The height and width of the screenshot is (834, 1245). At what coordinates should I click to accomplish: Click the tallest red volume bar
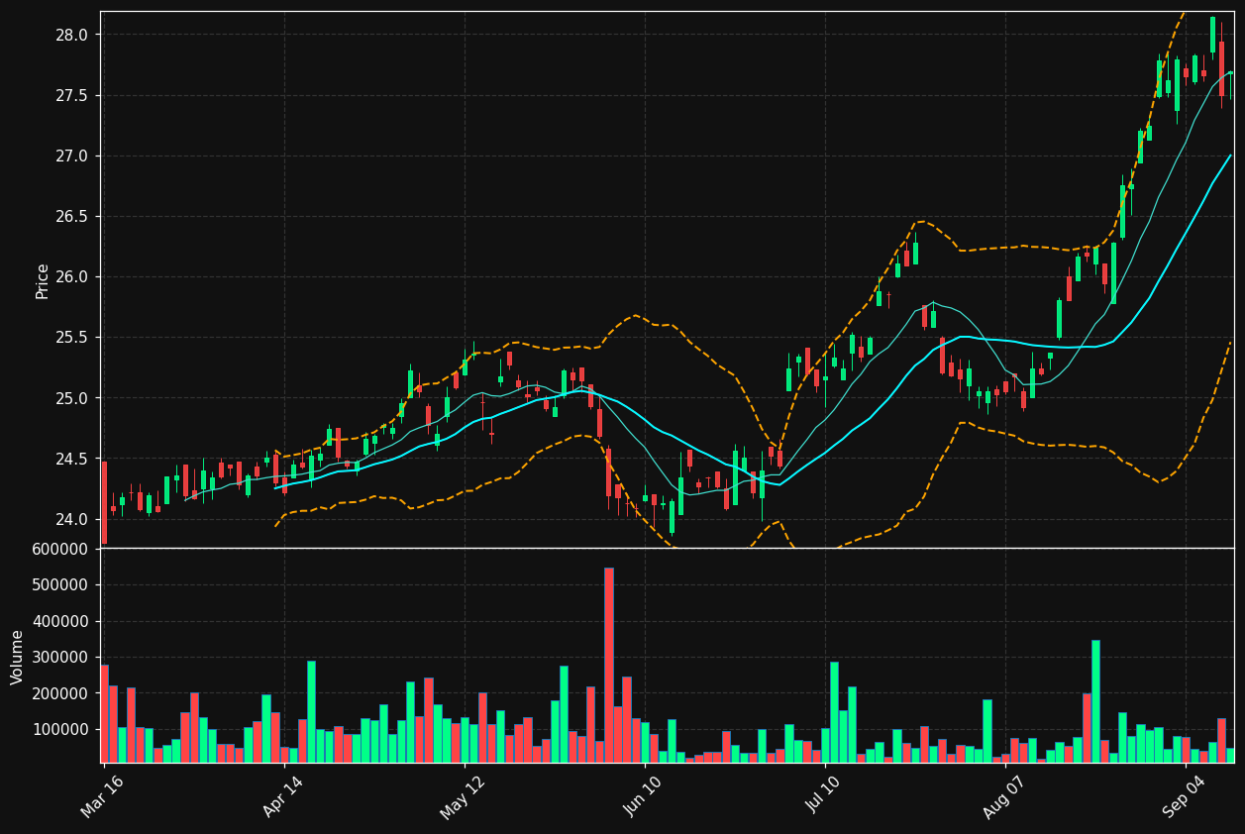[609, 665]
